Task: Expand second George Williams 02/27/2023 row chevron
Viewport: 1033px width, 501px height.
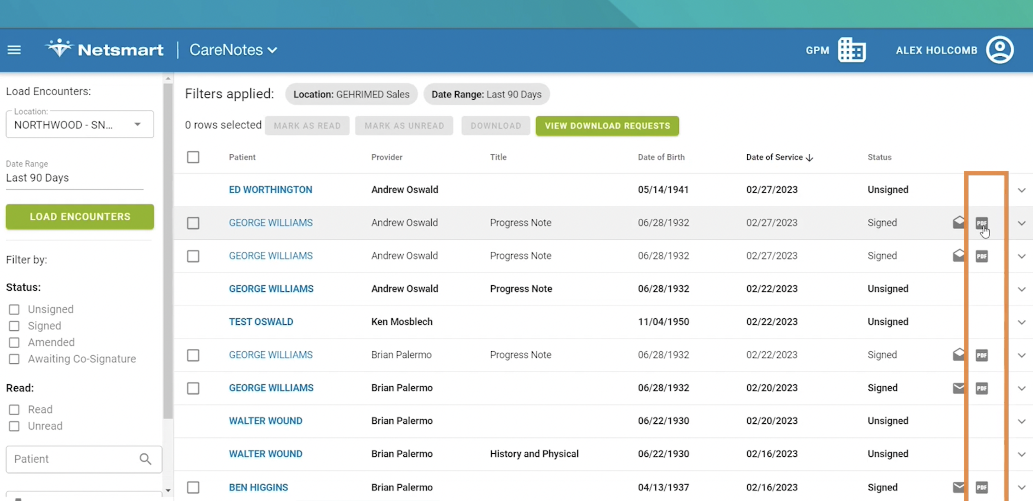Action: pos(1022,256)
